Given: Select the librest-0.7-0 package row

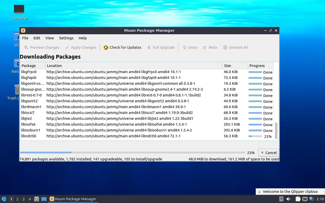Looking at the screenshot, I should coord(147,95).
